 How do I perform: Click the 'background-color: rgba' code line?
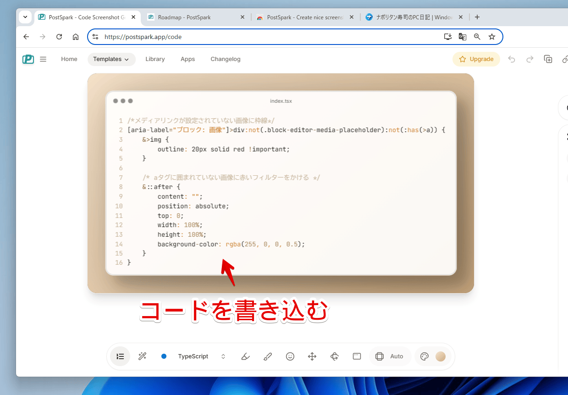231,244
